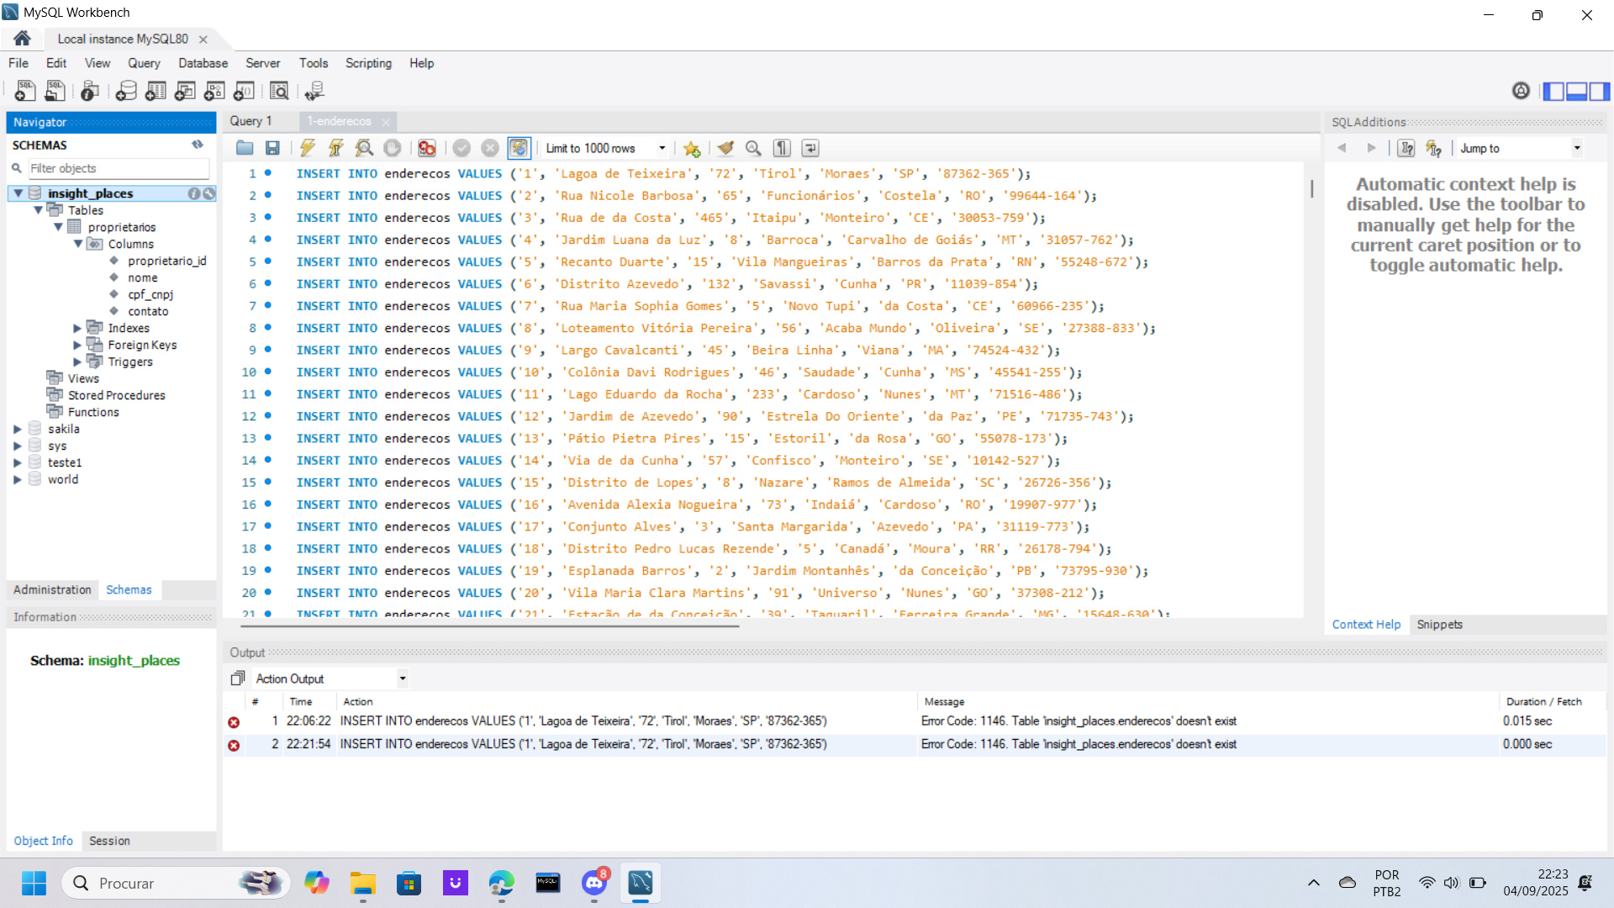
Task: Toggle the autocommit mode button
Action: pyautogui.click(x=519, y=148)
